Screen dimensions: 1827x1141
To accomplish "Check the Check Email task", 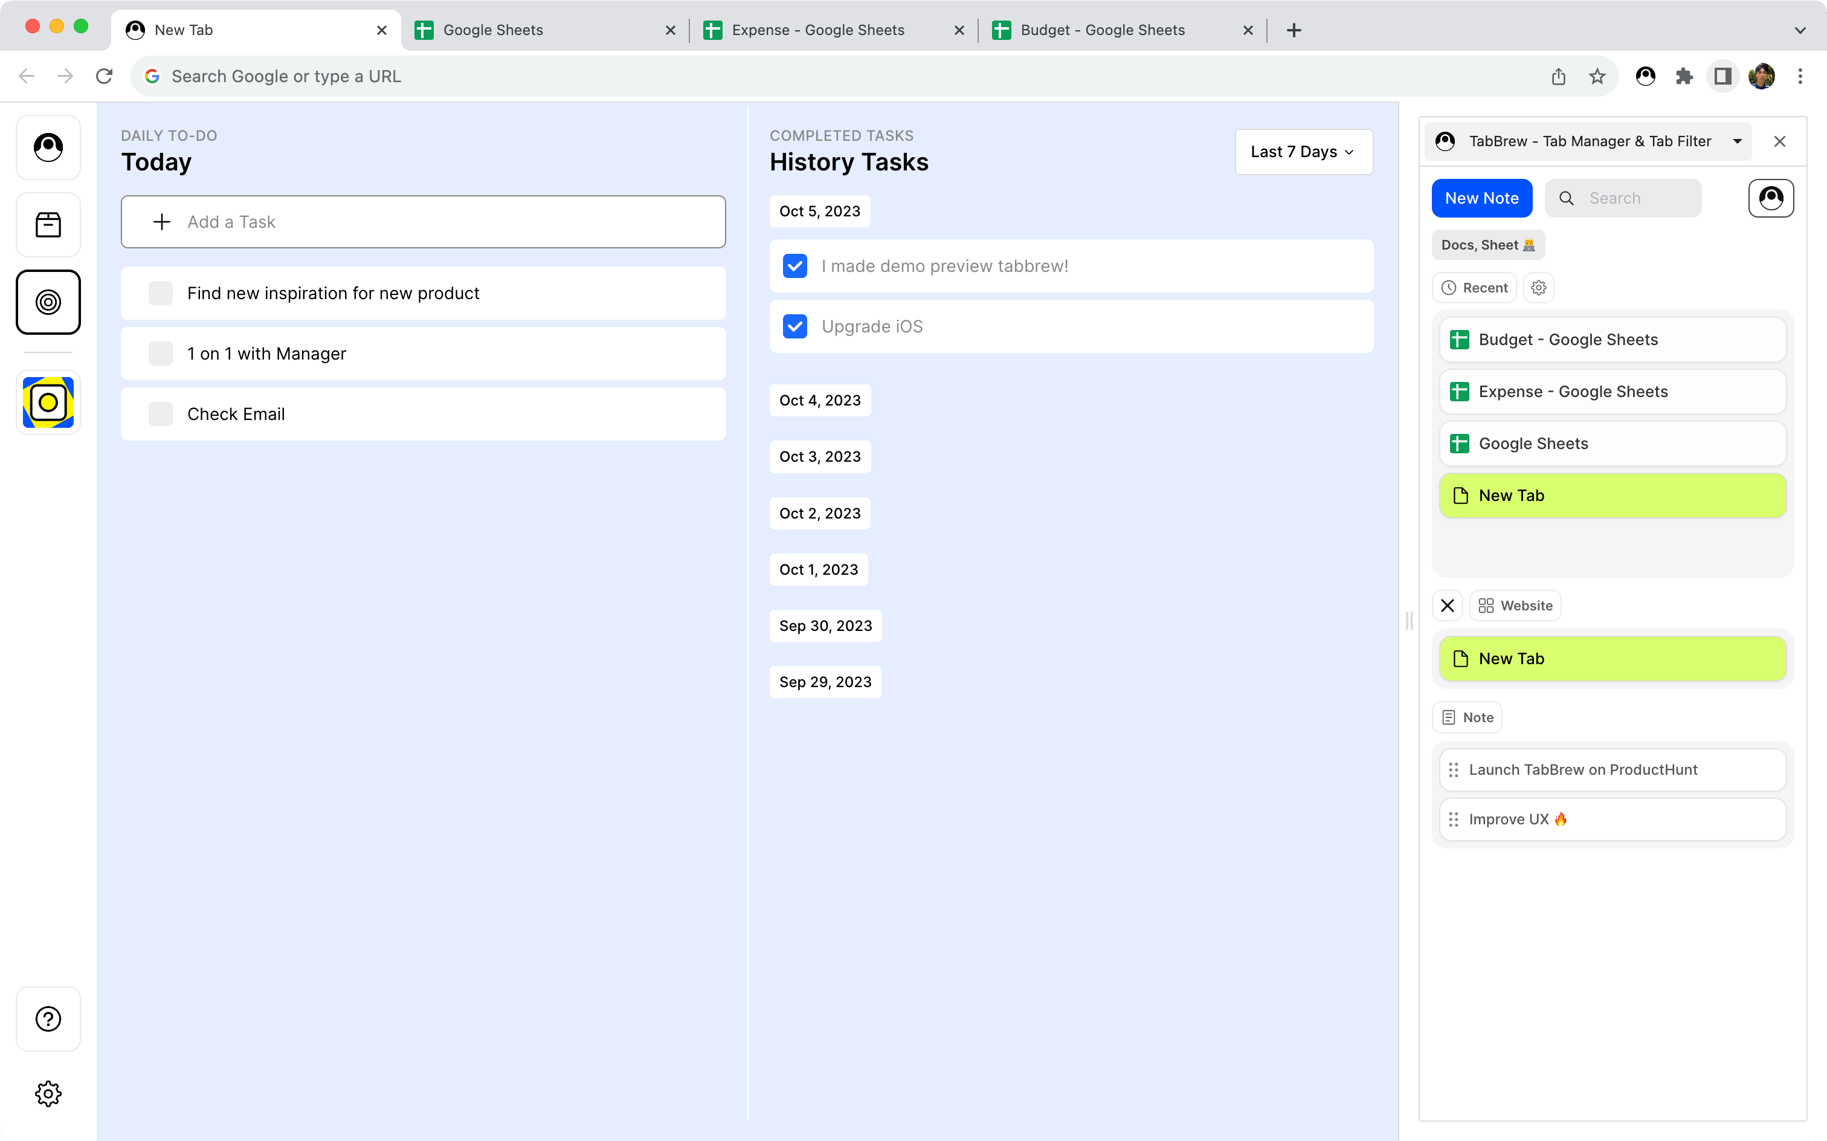I will tap(161, 413).
